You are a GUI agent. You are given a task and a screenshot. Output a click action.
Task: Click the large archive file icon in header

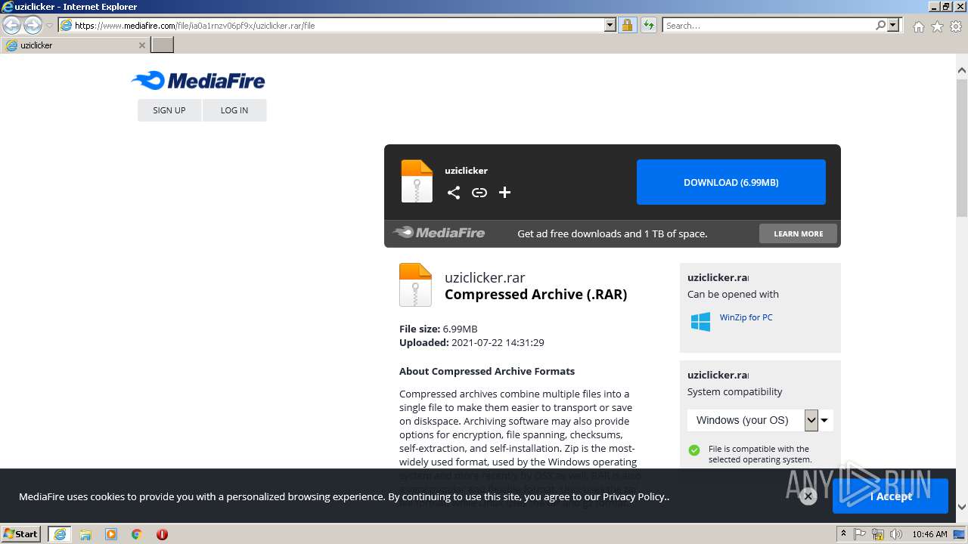[x=417, y=181]
